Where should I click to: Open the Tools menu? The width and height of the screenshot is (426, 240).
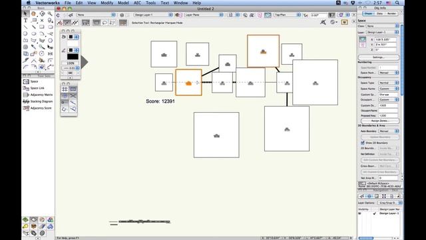(151, 3)
